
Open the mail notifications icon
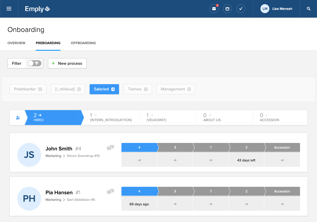(x=214, y=9)
